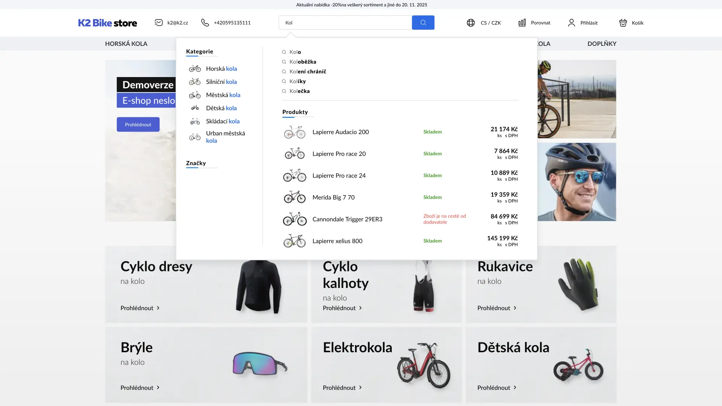Open the Cannondale Trigger 29ER3 product thumbnail

pyautogui.click(x=294, y=219)
